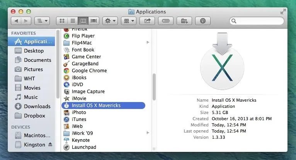Switch to icon view

point(62,21)
